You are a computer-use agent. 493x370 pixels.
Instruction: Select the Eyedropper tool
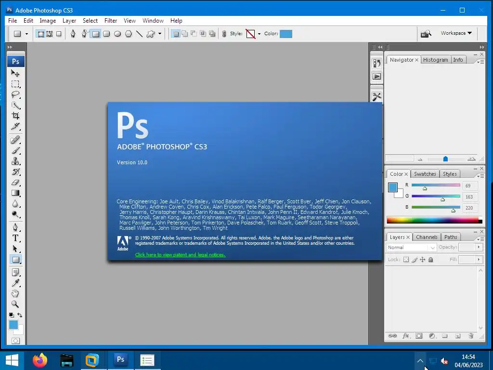pyautogui.click(x=15, y=283)
